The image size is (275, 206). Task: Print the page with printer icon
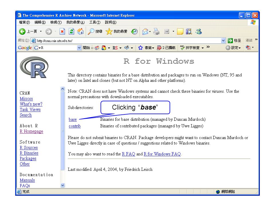(x=156, y=31)
